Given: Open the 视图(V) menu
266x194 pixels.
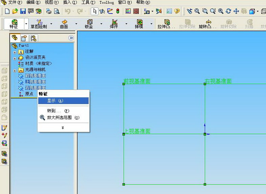Looking at the screenshot, I should pyautogui.click(x=51, y=2).
